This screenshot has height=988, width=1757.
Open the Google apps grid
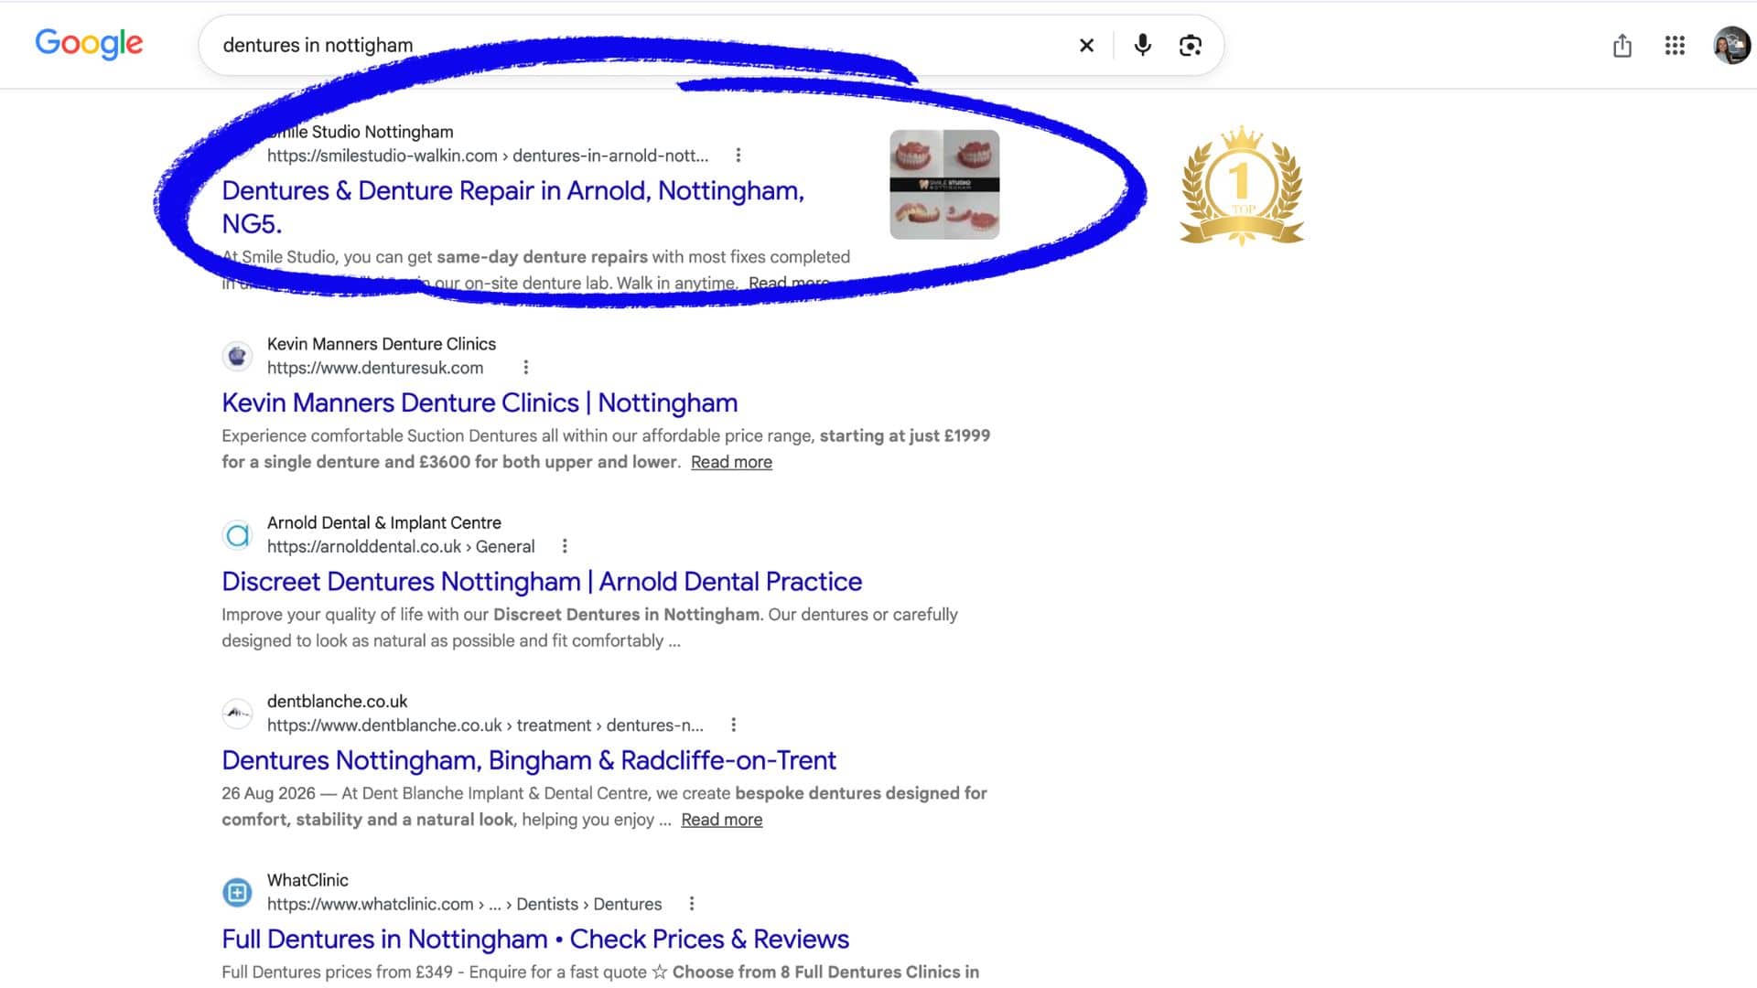pyautogui.click(x=1675, y=45)
